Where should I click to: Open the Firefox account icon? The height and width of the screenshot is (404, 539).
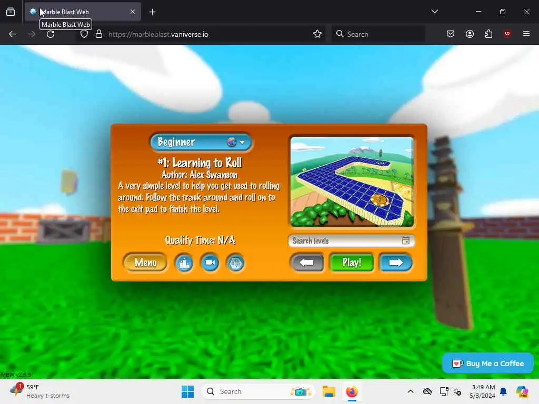tap(470, 34)
